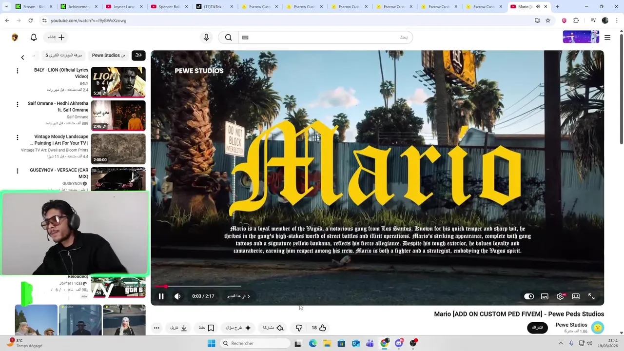Image resolution: width=624 pixels, height=351 pixels.
Task: Download the video with download button
Action: click(x=178, y=328)
